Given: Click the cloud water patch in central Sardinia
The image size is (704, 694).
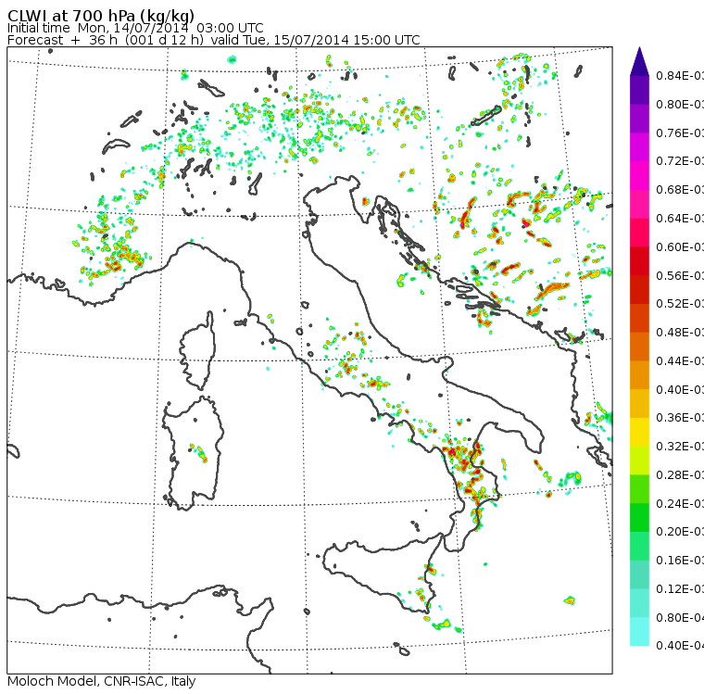Looking at the screenshot, I should [199, 453].
